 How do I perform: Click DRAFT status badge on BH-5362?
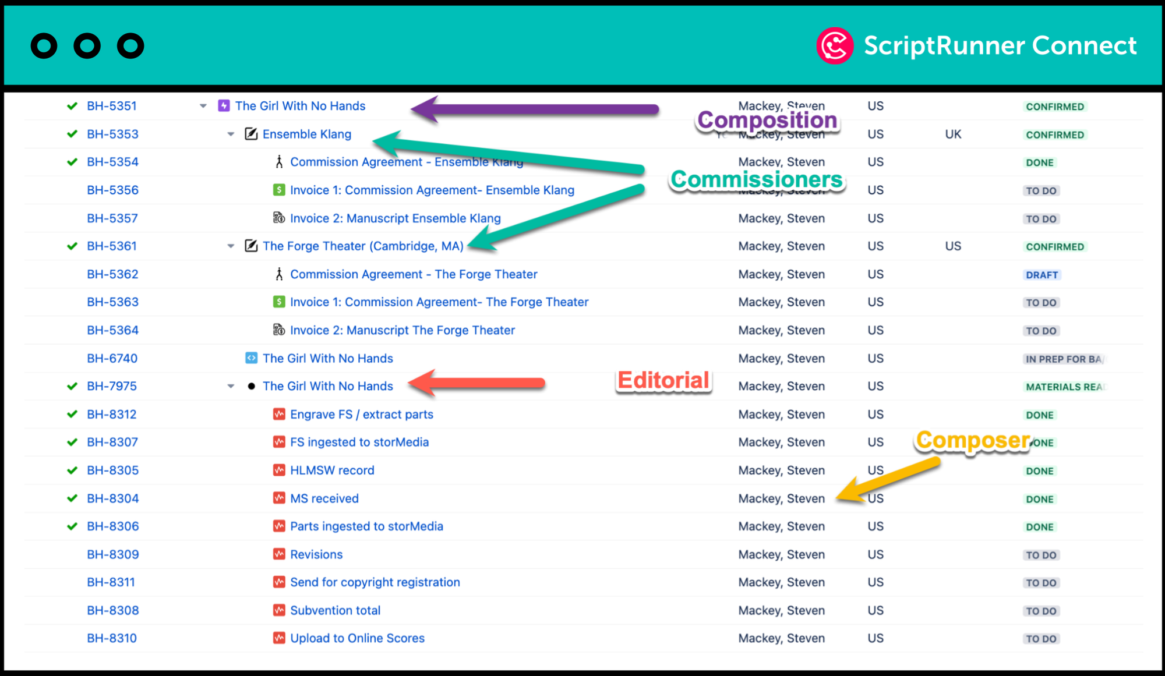coord(1042,275)
